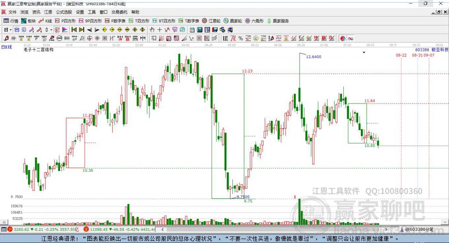
Task: Open the 行情 quotes view
Action: point(11,21)
